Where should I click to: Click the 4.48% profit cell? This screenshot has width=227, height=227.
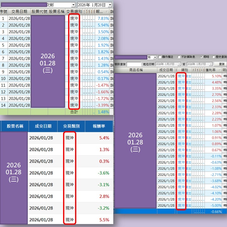(x=213, y=82)
